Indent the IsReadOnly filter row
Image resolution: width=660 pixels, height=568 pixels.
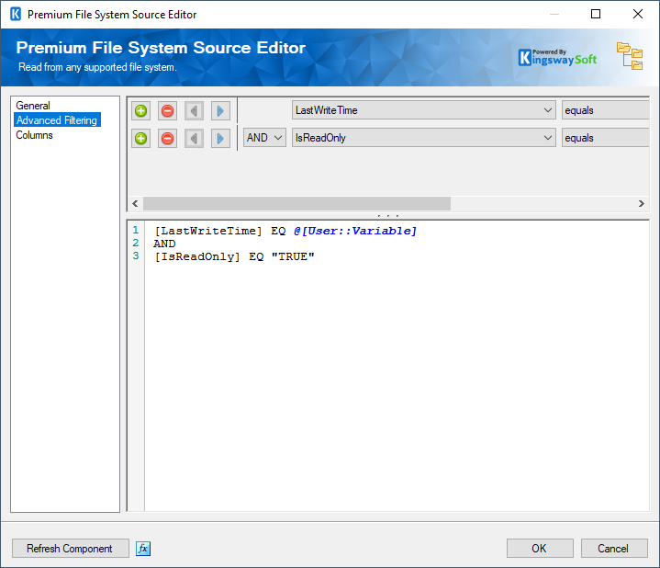pos(220,138)
